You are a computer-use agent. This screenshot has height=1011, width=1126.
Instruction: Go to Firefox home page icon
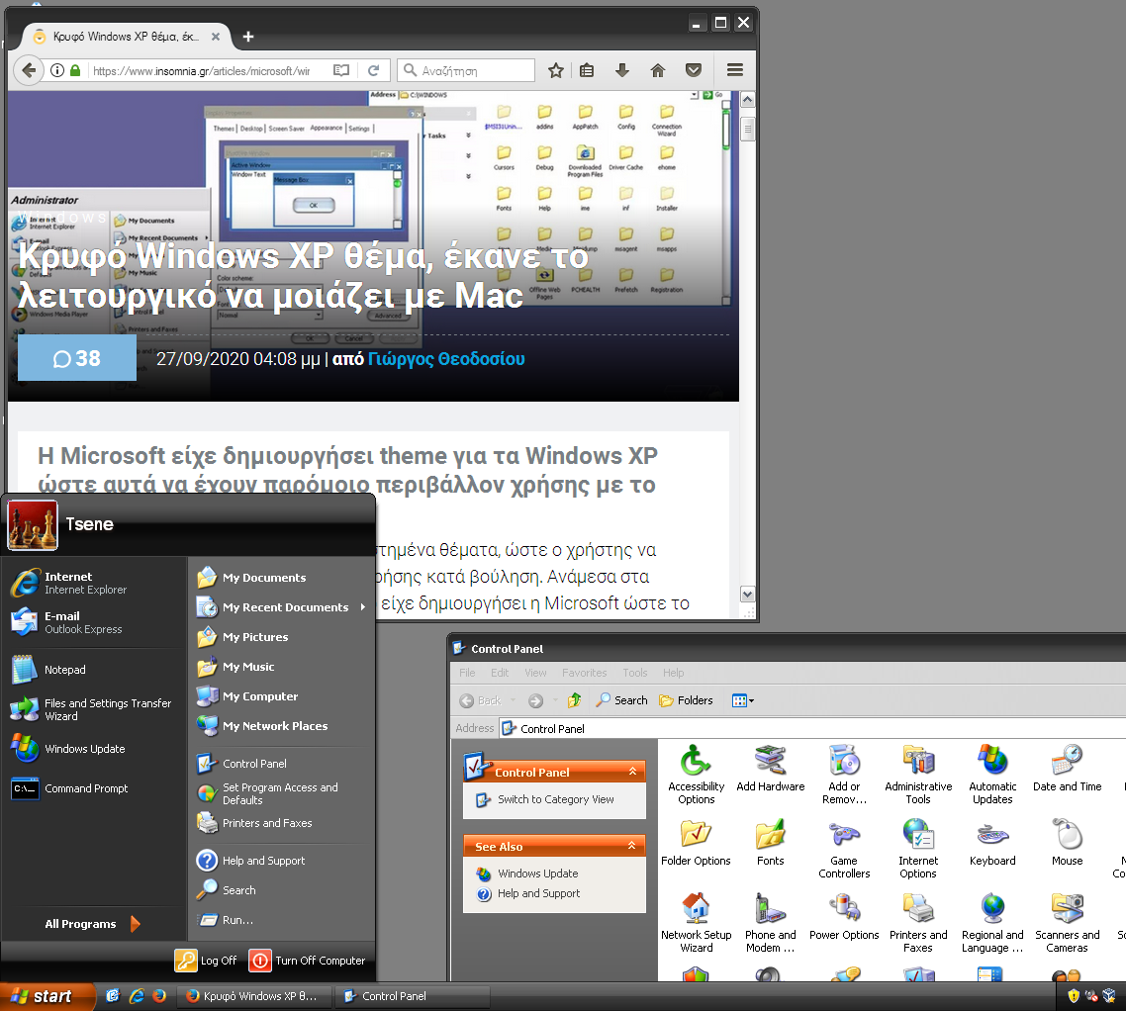click(x=658, y=70)
